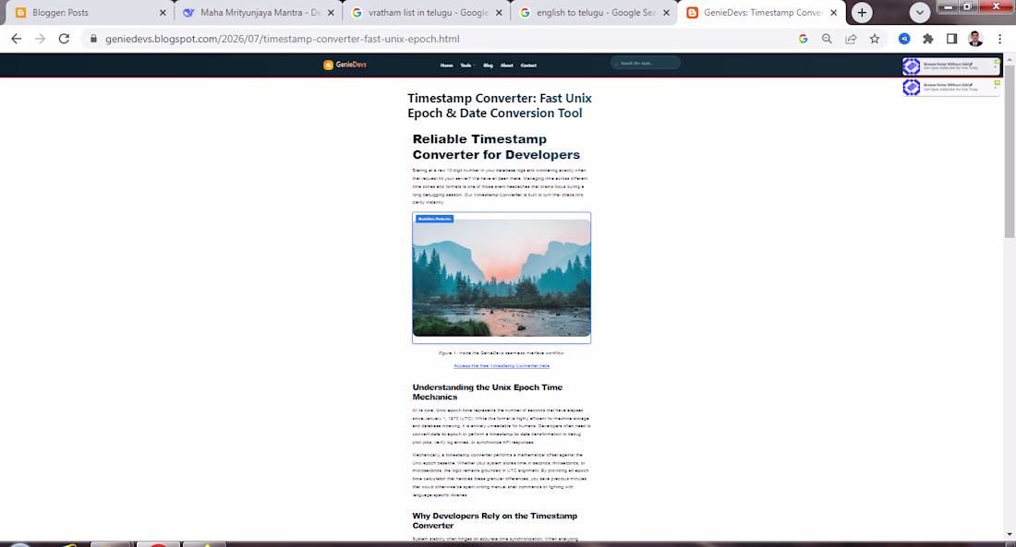
Task: Restore down the Chrome window
Action: (967, 6)
